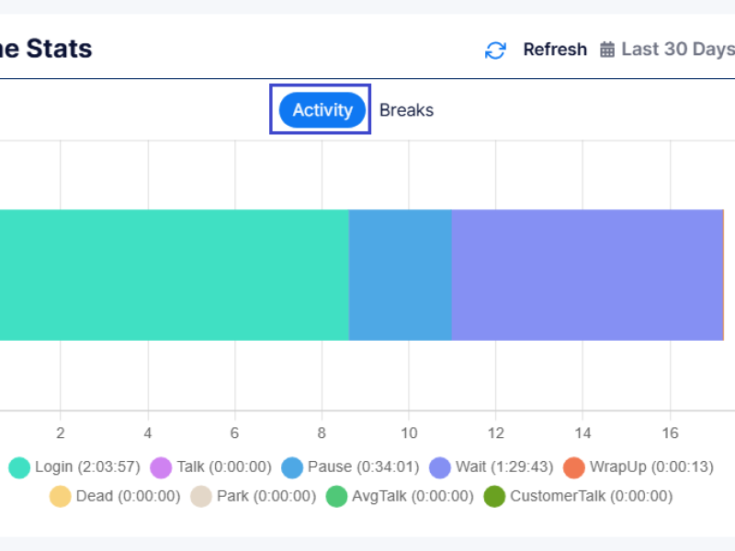
Task: Switch to the Breaks tab
Action: 406,110
